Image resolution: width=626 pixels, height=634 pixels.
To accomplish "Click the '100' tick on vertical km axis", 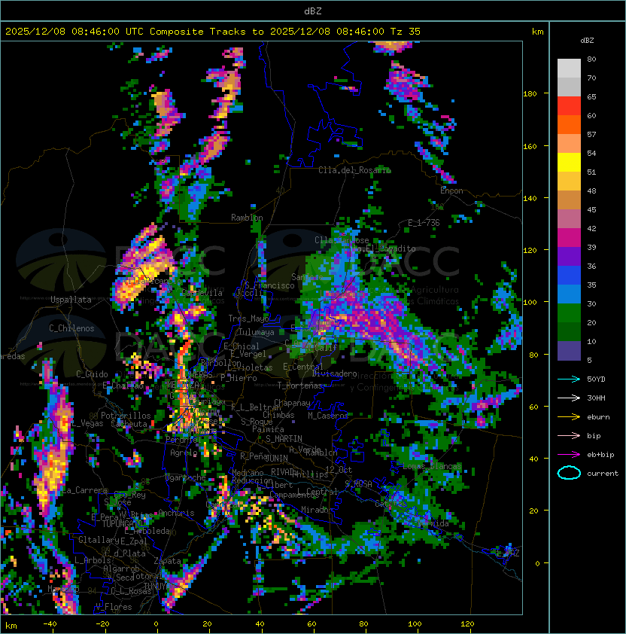I will pos(530,302).
